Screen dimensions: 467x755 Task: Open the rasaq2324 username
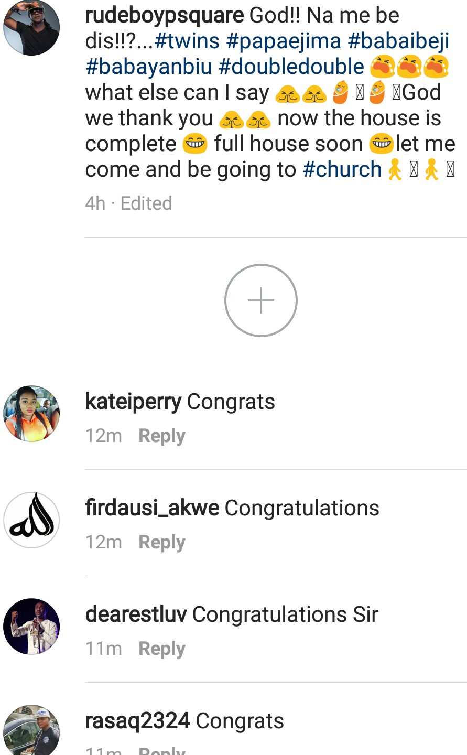pyautogui.click(x=137, y=721)
